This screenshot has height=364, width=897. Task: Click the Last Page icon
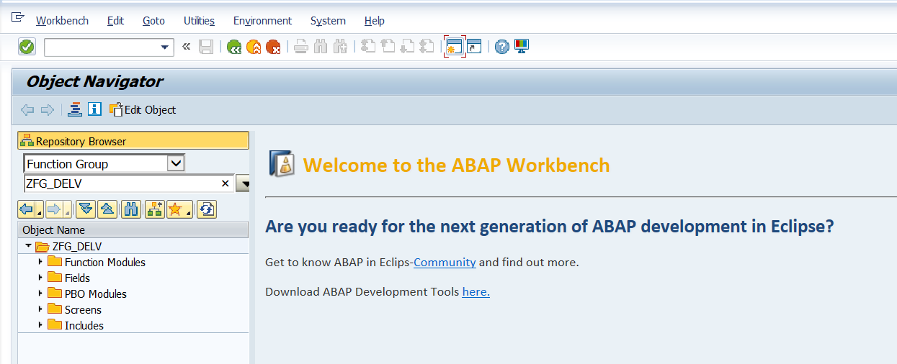click(427, 47)
